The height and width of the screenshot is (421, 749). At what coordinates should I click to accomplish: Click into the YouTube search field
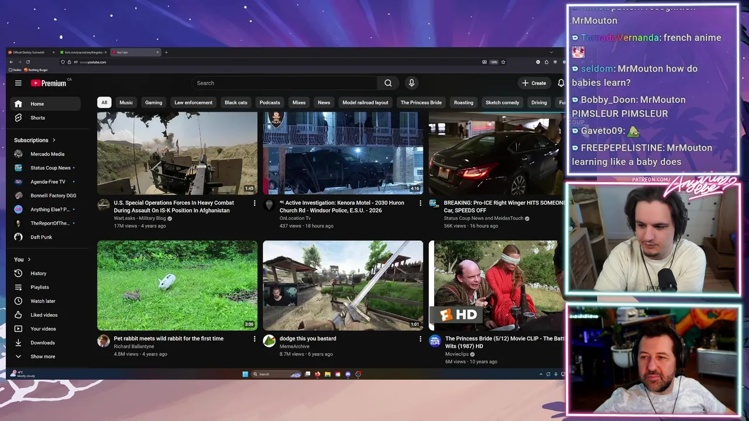point(284,83)
